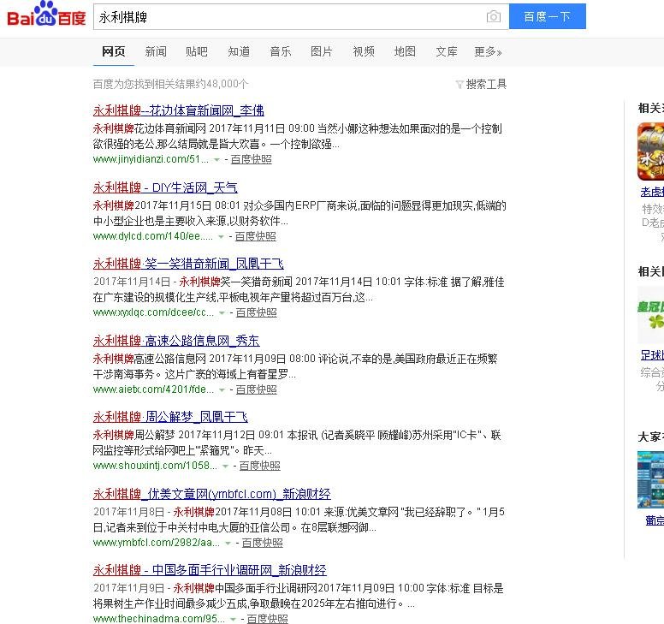Open result 永利棋牌·周公解梦_凤凰于飞
Screen dimensions: 664x624
170,417
